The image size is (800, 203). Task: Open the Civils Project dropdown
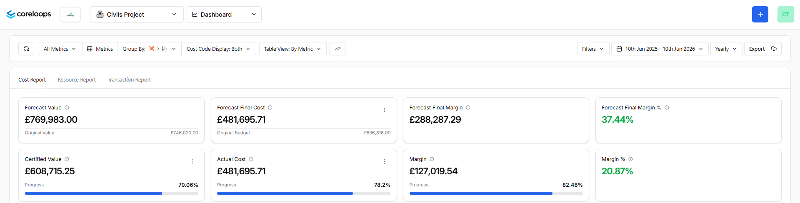[137, 15]
